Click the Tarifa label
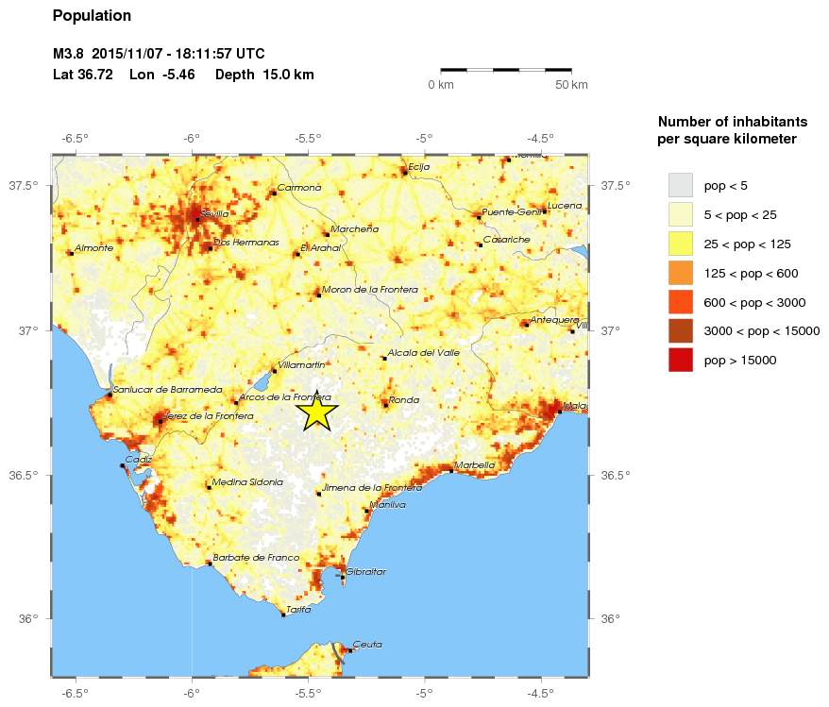 tap(298, 609)
